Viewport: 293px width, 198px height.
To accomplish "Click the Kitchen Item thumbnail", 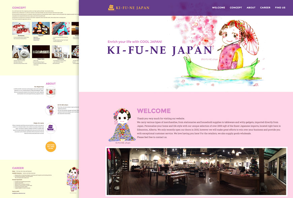I will point(21,52).
